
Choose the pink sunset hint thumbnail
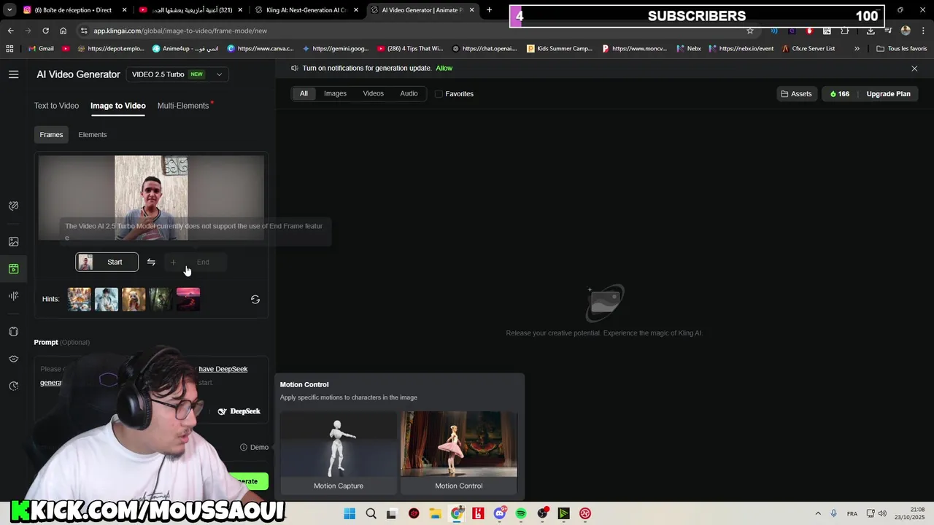tap(188, 299)
